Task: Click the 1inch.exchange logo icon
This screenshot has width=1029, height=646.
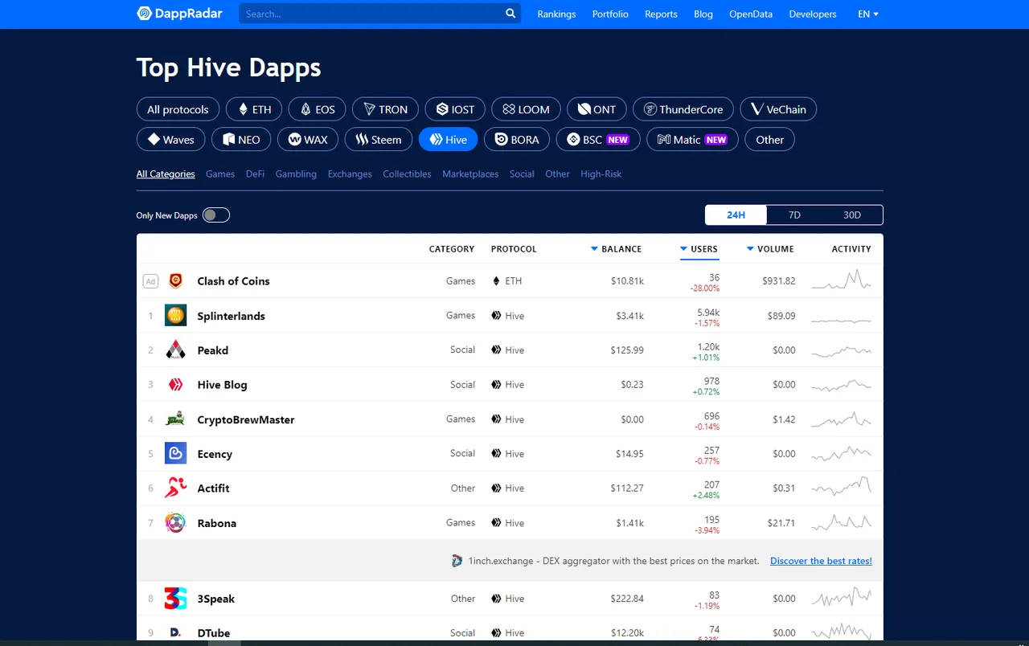Action: [x=457, y=561]
